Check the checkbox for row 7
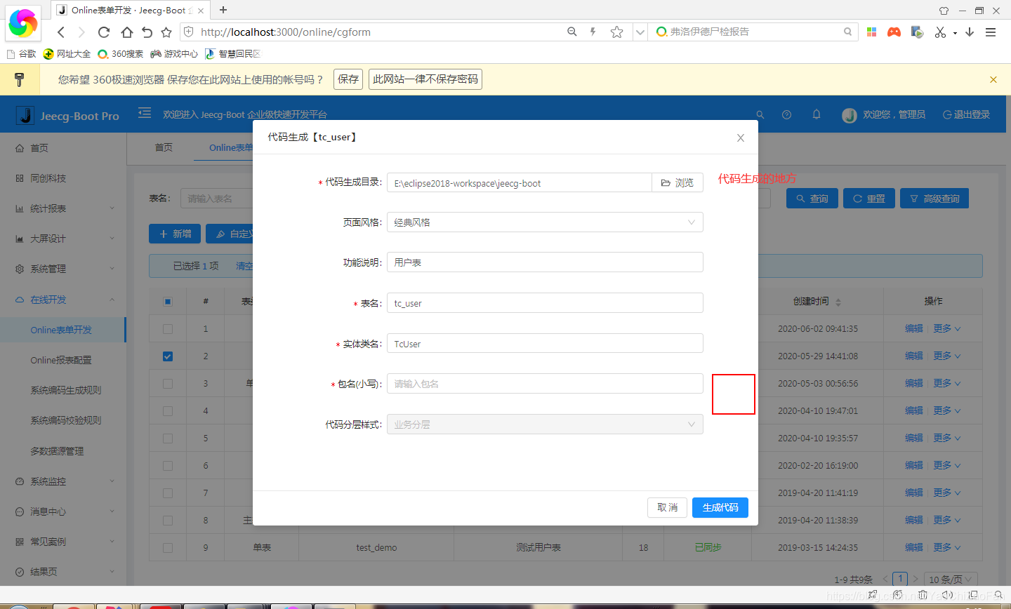This screenshot has height=609, width=1011. (x=168, y=493)
